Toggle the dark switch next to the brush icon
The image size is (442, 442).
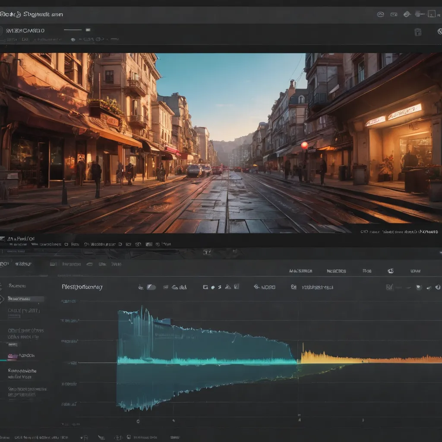[x=151, y=286]
